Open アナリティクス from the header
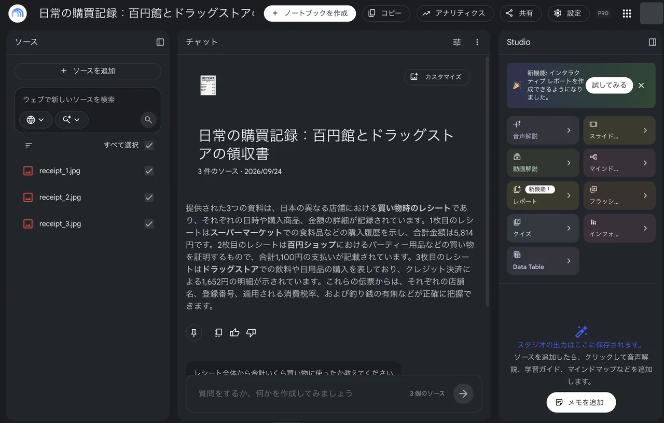Viewport: 664px width, 423px height. click(454, 13)
